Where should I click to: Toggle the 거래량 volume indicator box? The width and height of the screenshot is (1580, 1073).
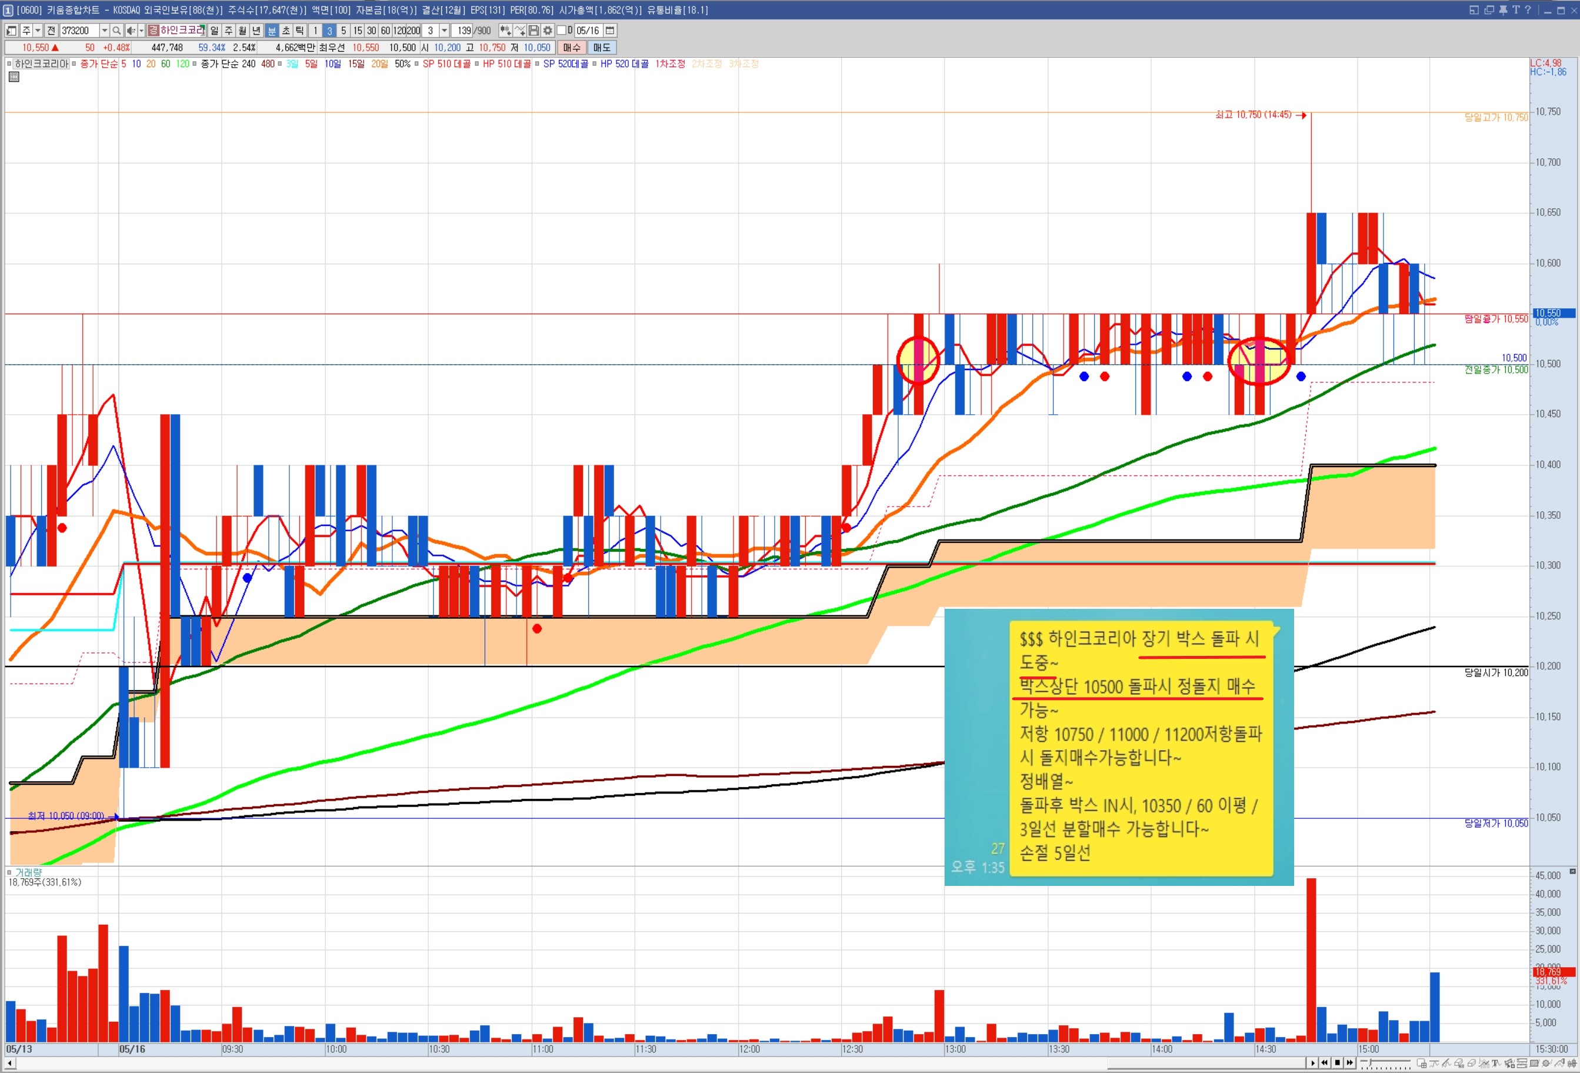(9, 872)
